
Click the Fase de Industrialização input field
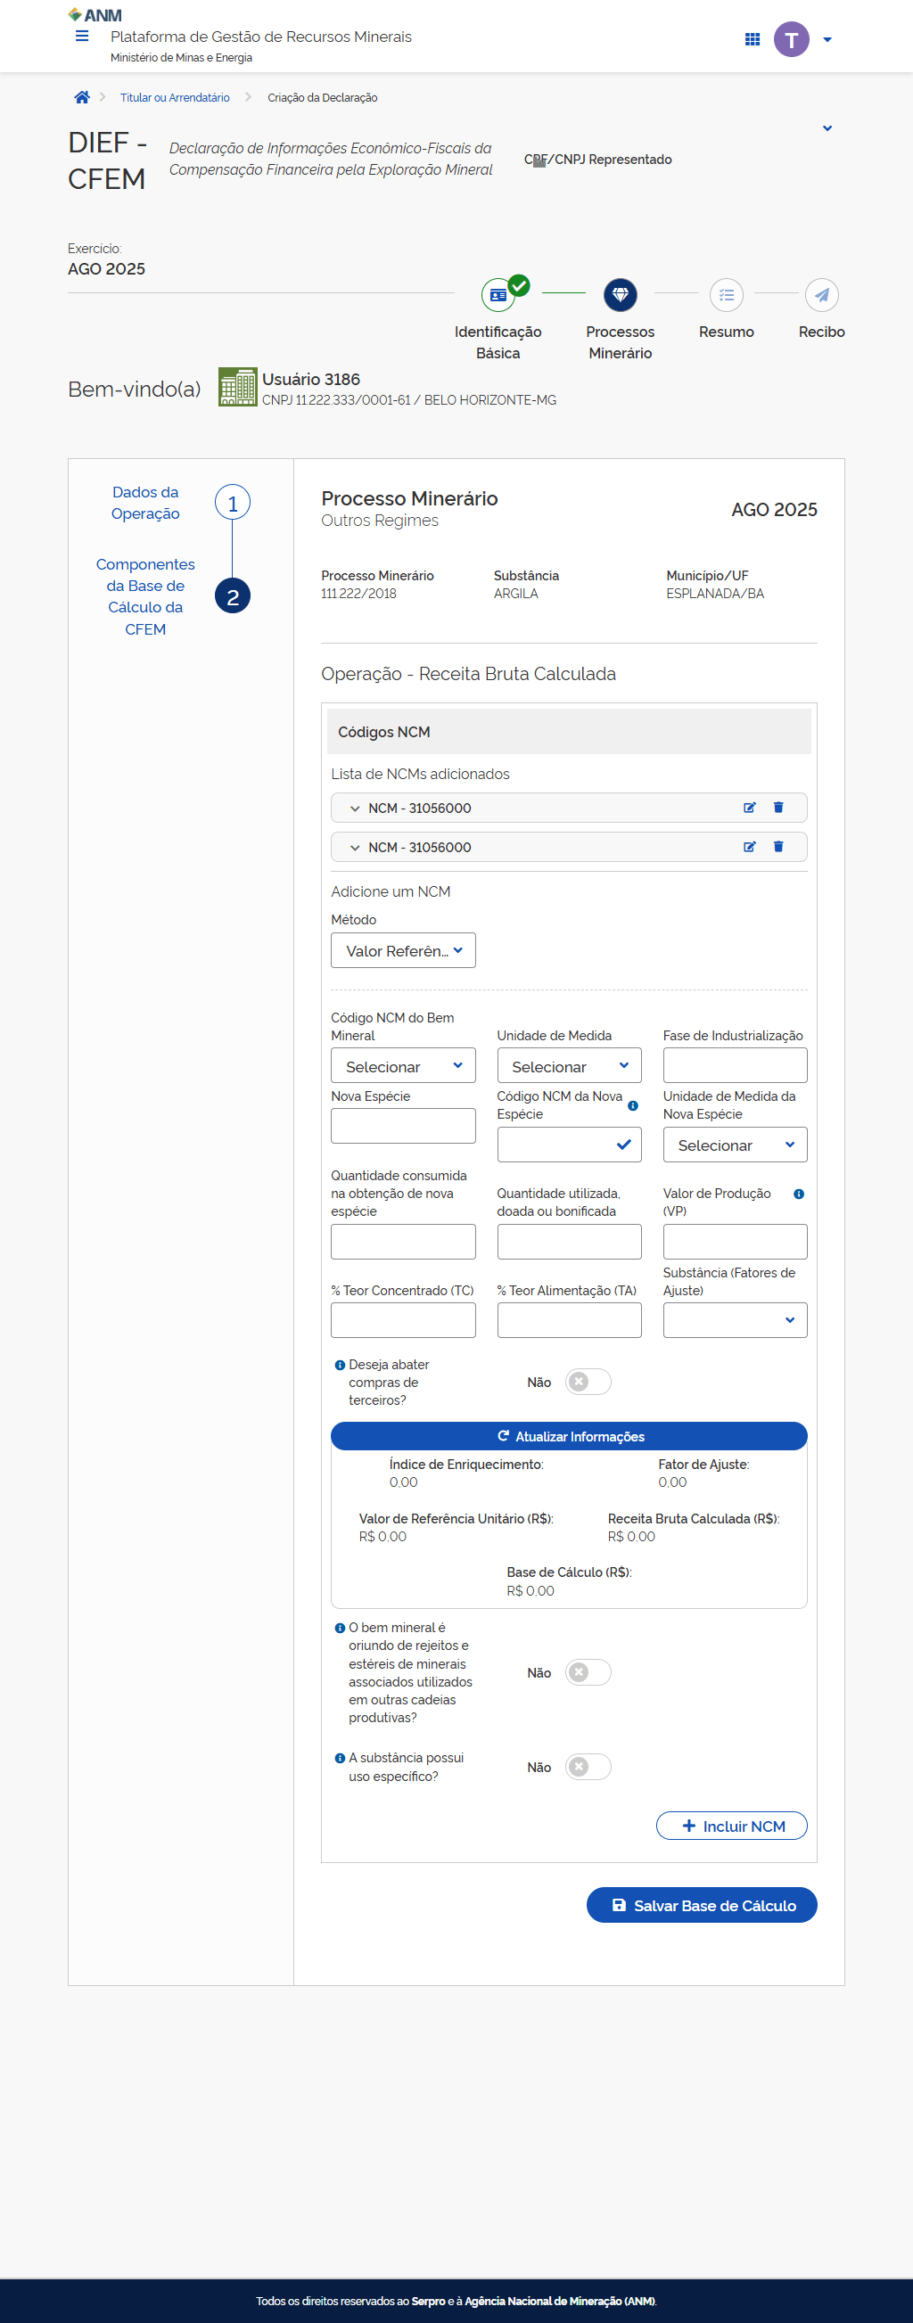tap(735, 1066)
